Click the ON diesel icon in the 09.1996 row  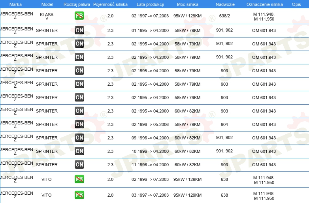coord(79,137)
